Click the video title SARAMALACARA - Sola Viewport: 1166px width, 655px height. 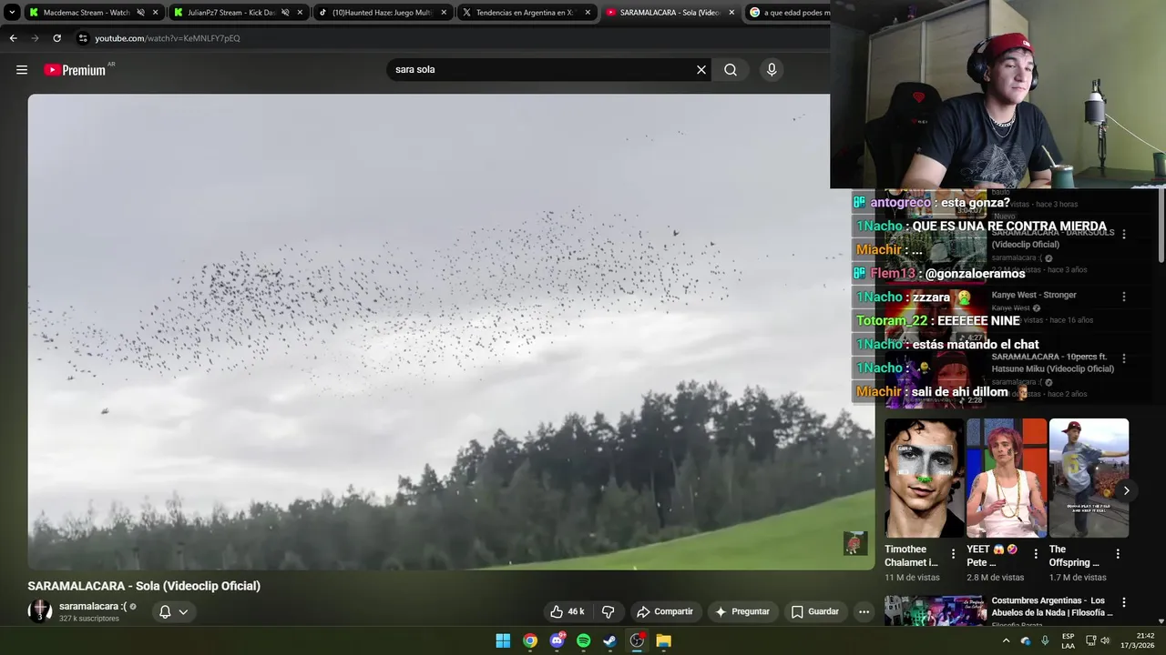[x=144, y=586]
